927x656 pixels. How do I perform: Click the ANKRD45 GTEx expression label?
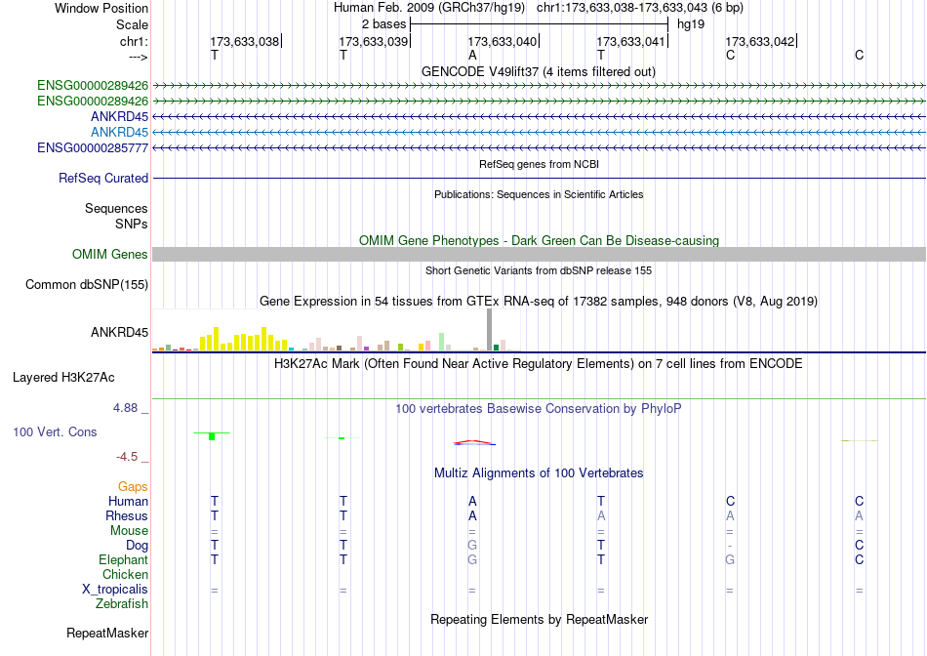119,333
